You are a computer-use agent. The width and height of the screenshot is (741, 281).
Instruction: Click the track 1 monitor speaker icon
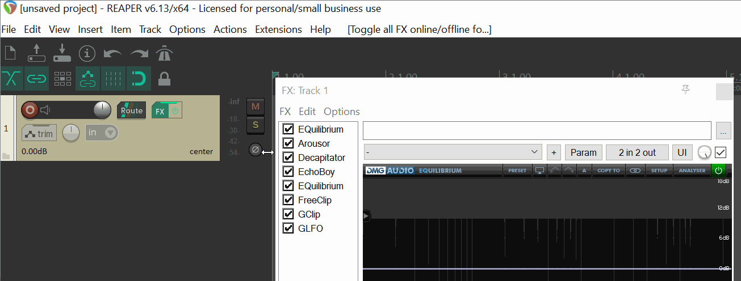tap(45, 109)
